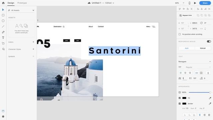This screenshot has width=213, height=120.
Task: Set text alignment to right
Action: 190,73
